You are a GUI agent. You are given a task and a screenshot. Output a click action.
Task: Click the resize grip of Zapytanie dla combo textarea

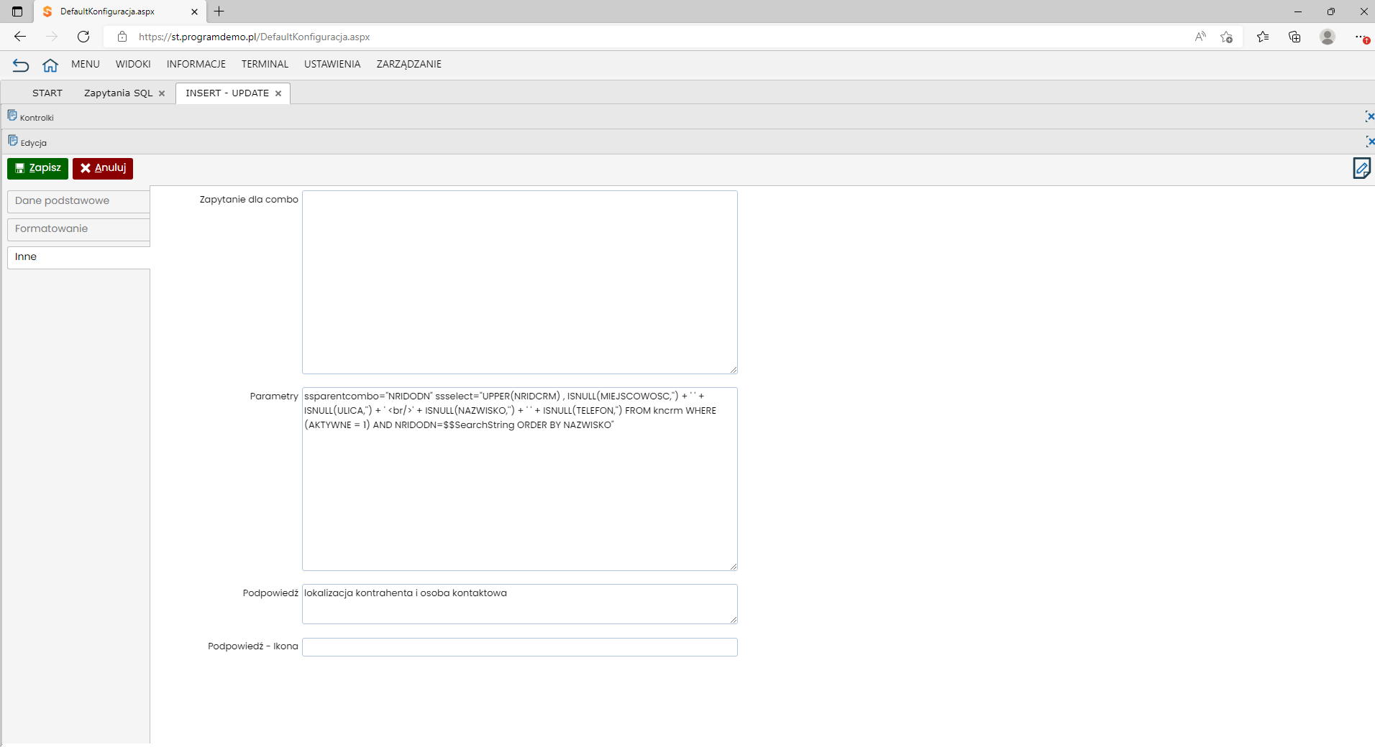tap(733, 369)
